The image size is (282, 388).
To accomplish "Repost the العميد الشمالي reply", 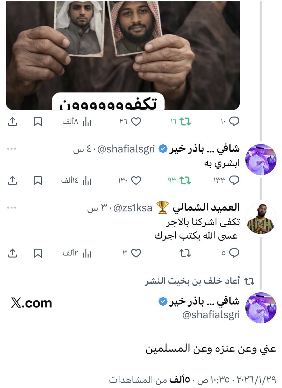I will (186, 253).
